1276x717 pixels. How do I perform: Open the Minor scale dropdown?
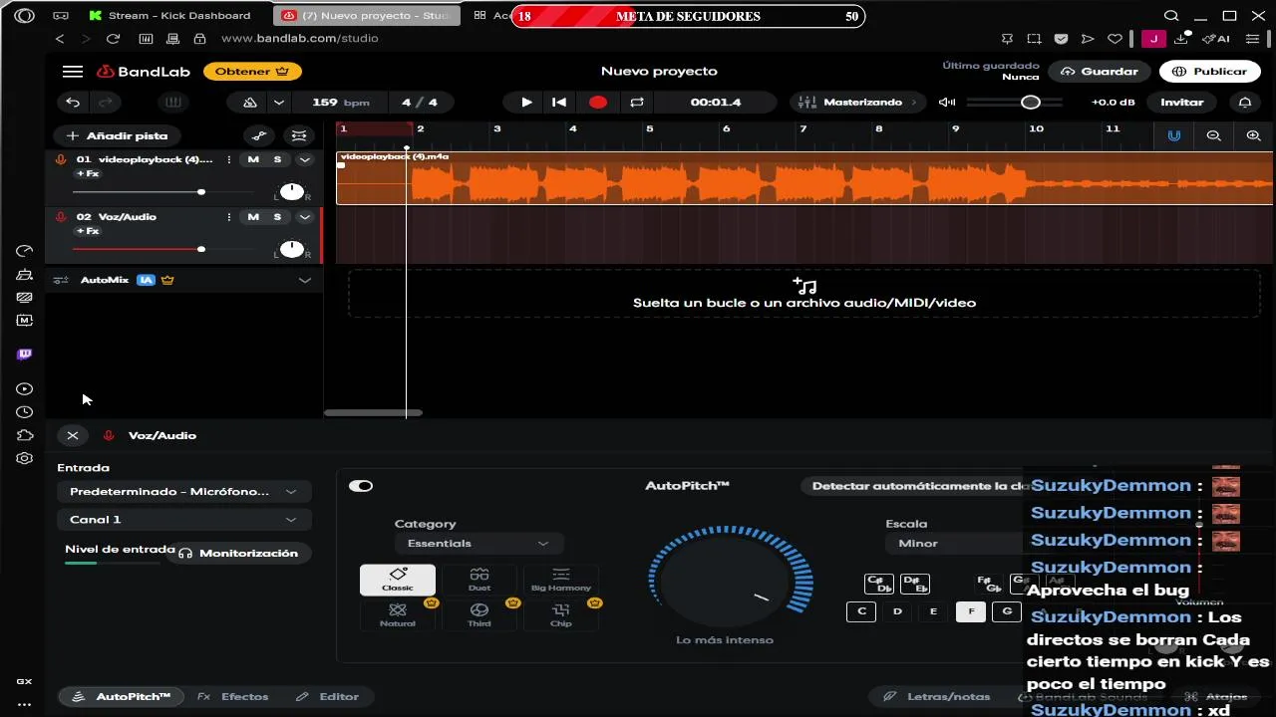[954, 543]
